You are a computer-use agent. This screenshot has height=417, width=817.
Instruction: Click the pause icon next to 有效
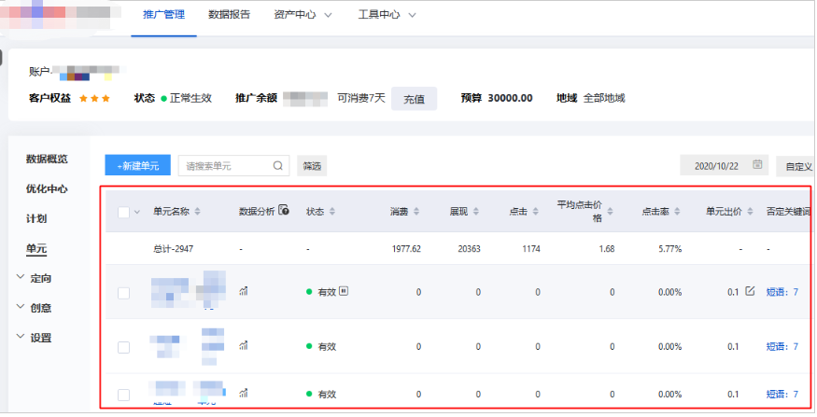pos(344,291)
